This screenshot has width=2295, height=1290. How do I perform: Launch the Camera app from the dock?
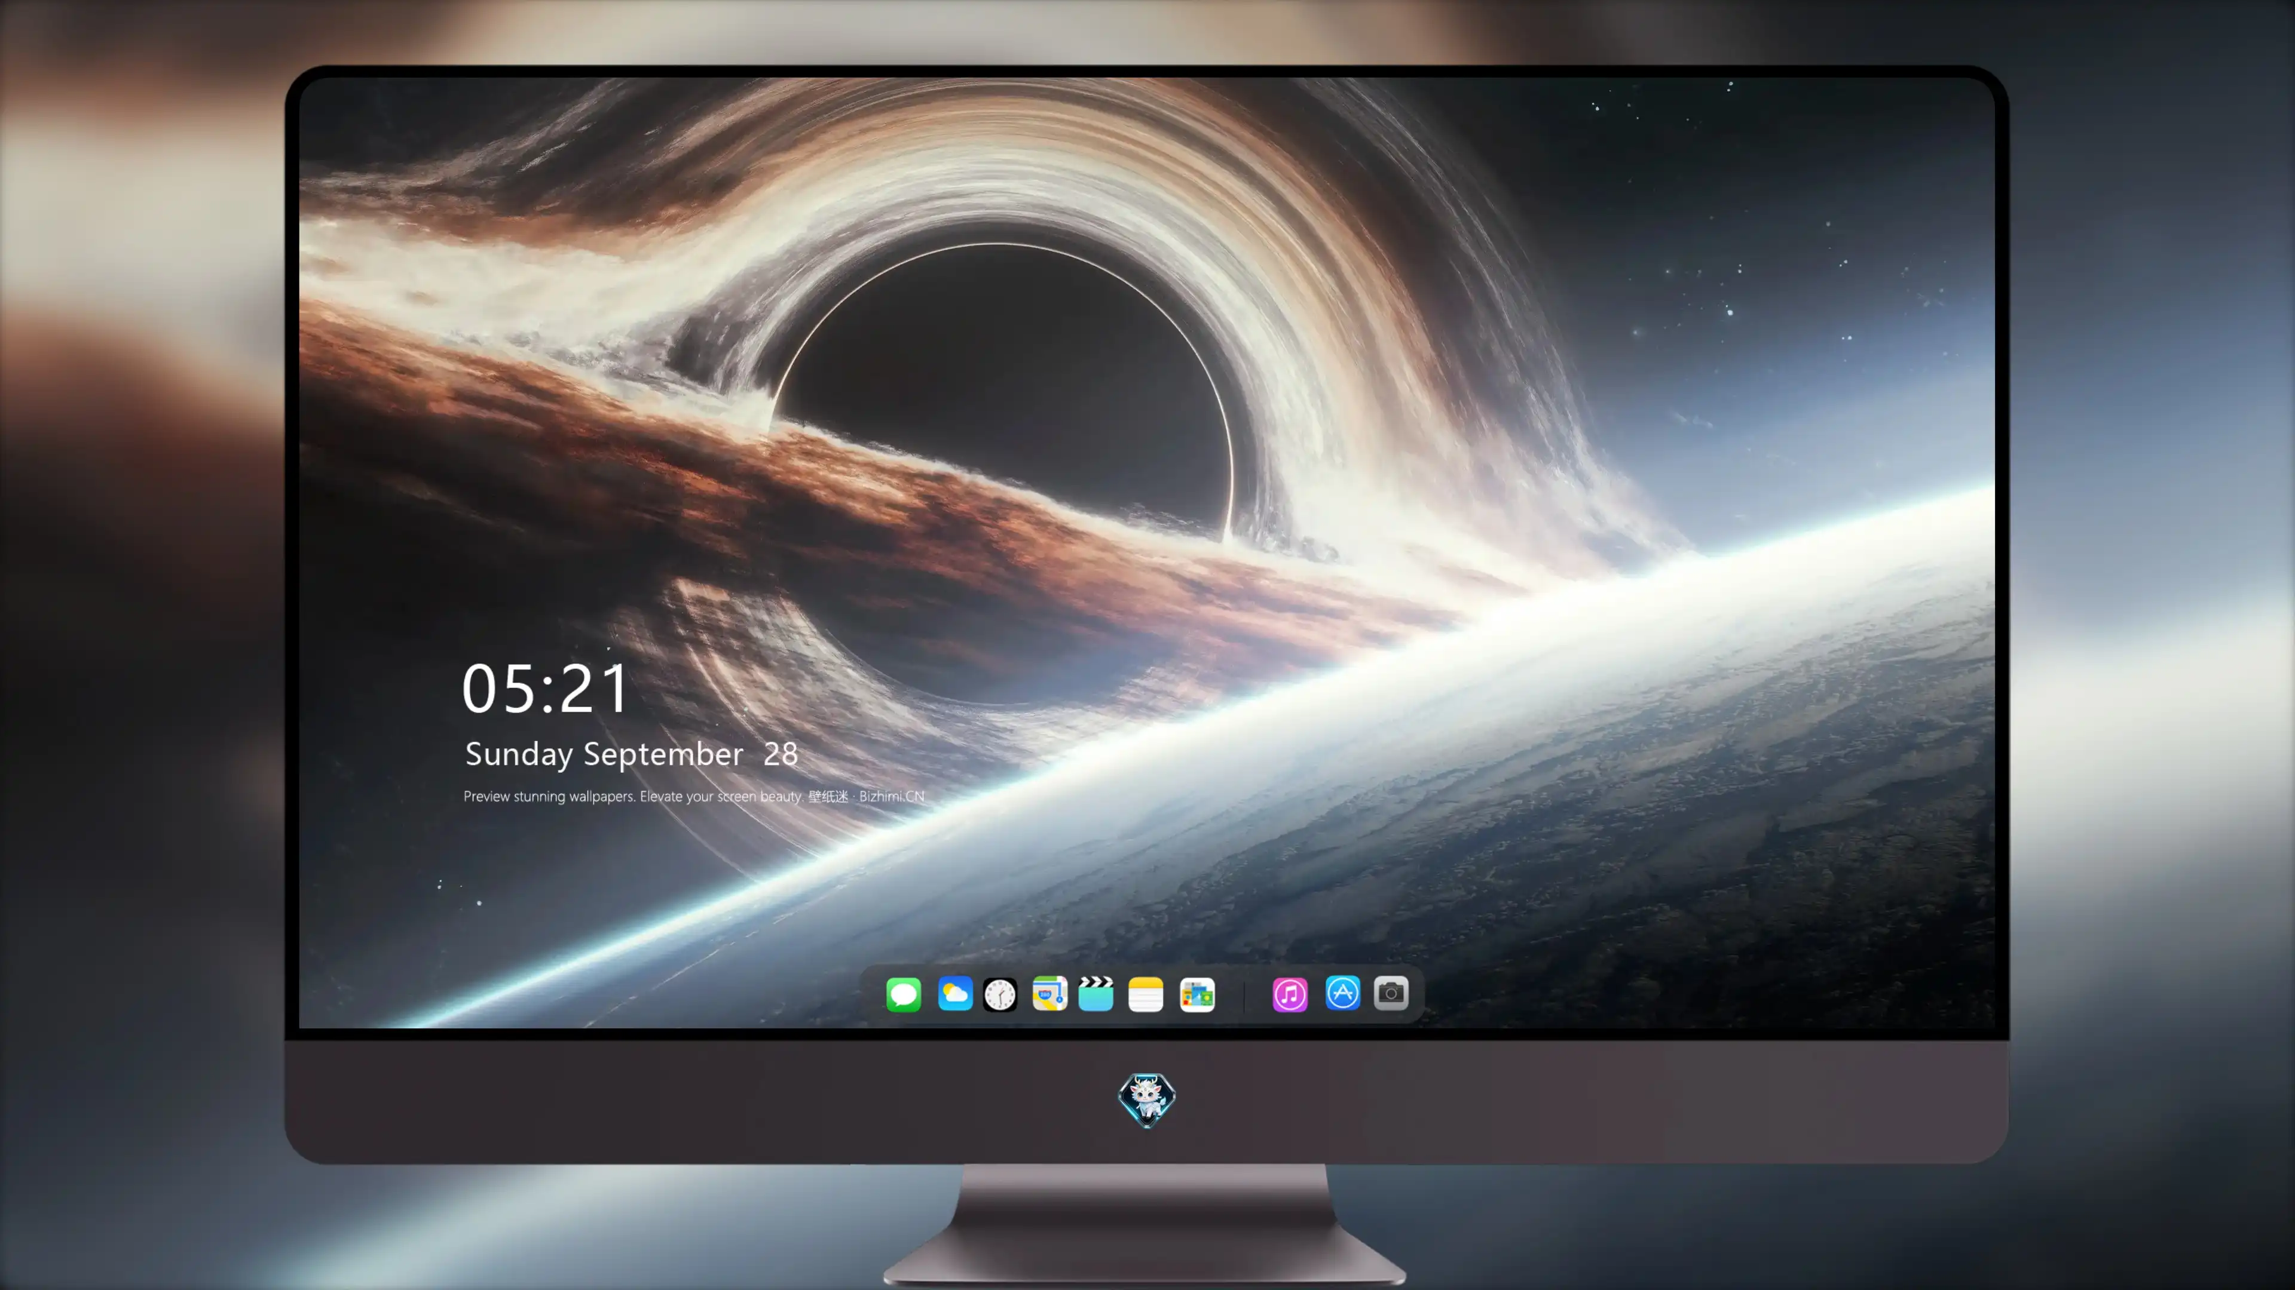(x=1391, y=993)
